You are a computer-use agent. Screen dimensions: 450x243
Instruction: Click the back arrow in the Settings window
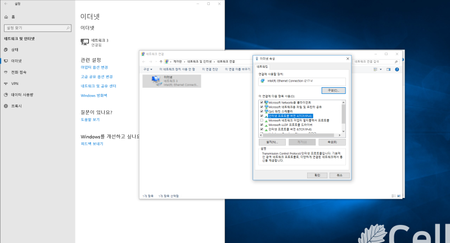(x=6, y=4)
